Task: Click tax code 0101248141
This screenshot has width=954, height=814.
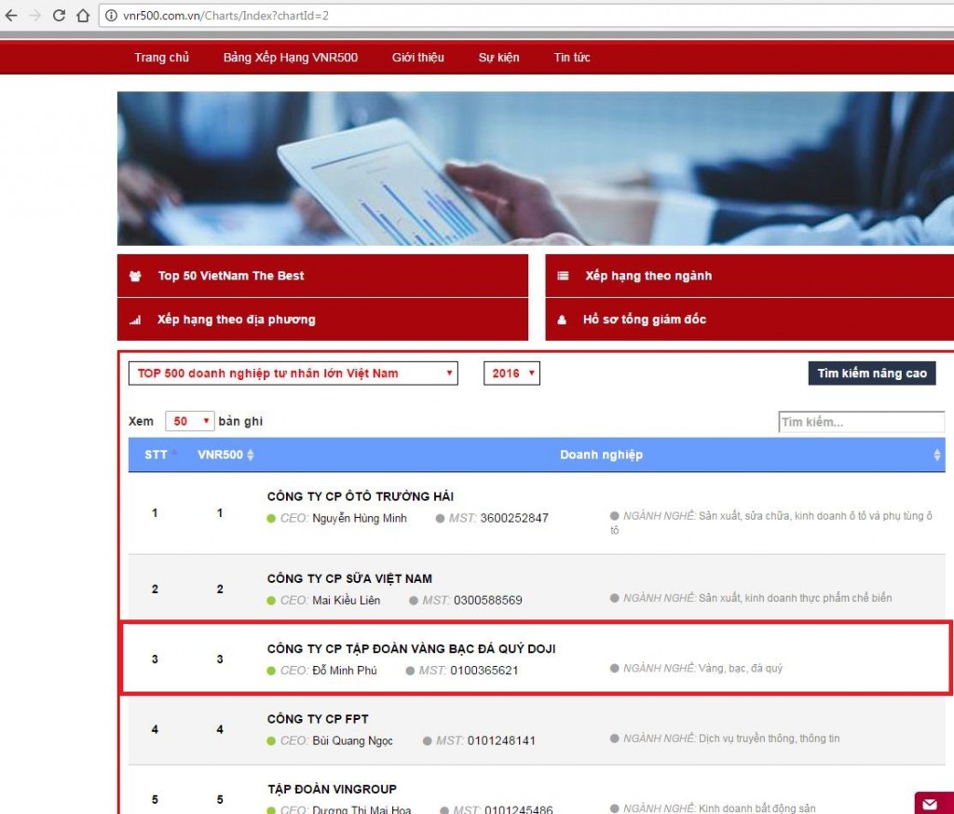Action: [501, 741]
